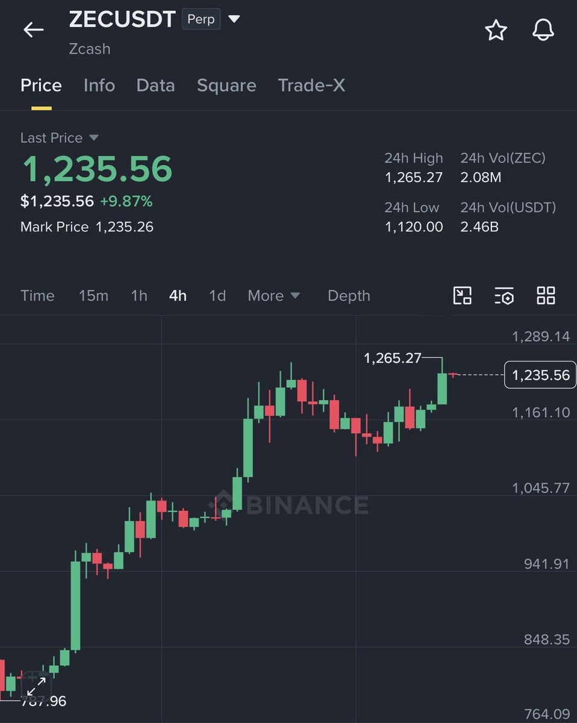Tap the 24h Low value 1,120.00
This screenshot has width=577, height=723.
click(x=414, y=227)
